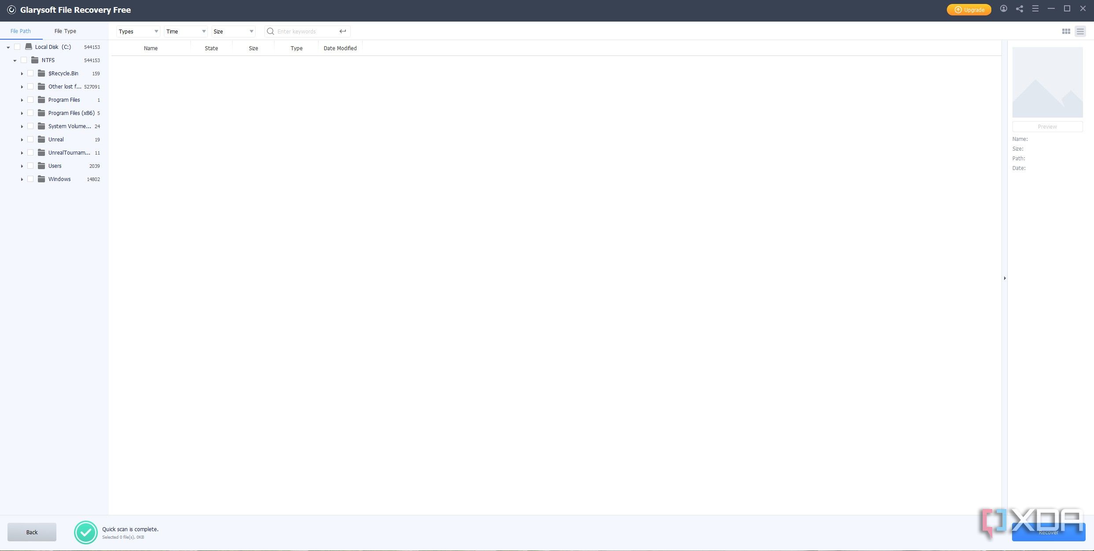This screenshot has height=551, width=1094.
Task: Click the Local Disk drive icon
Action: (x=29, y=47)
